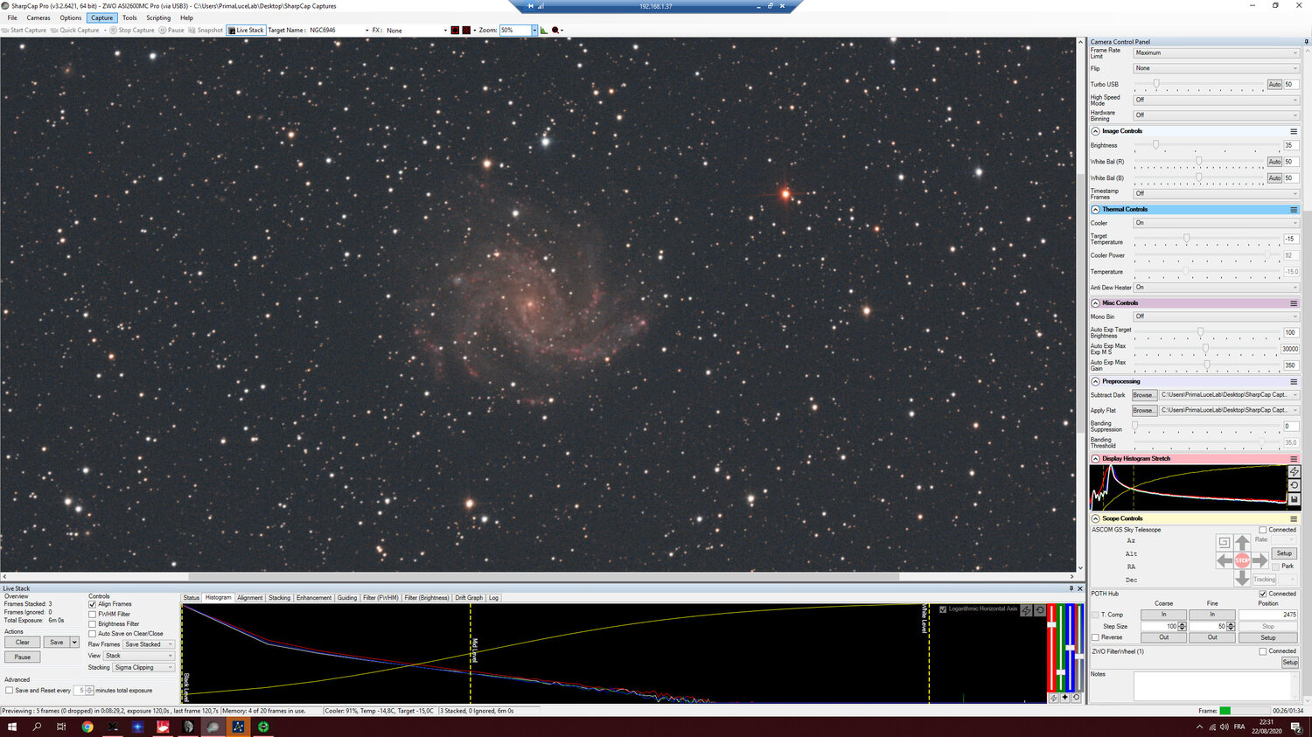1312x737 pixels.
Task: Click the lightning auto-stretch icon
Action: point(1295,471)
